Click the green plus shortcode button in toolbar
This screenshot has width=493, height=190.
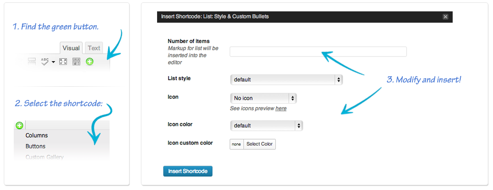click(x=90, y=62)
